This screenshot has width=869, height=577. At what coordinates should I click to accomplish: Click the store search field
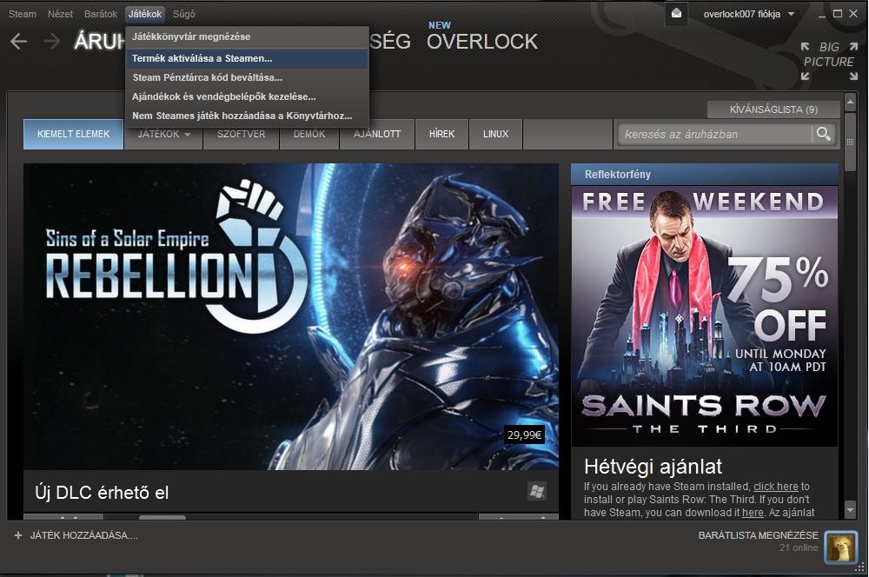[x=715, y=134]
